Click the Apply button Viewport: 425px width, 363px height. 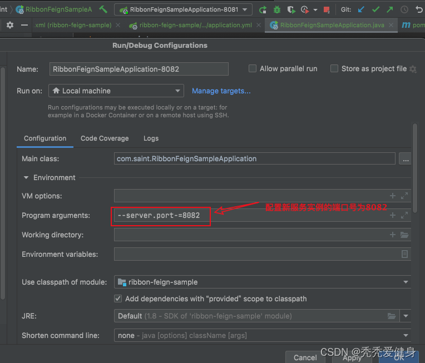[352, 357]
